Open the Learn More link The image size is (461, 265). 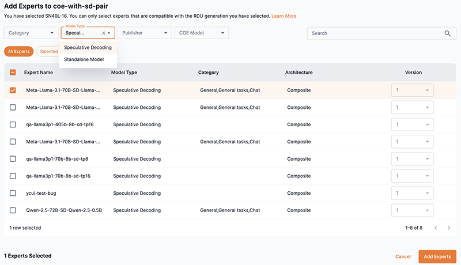click(x=284, y=16)
